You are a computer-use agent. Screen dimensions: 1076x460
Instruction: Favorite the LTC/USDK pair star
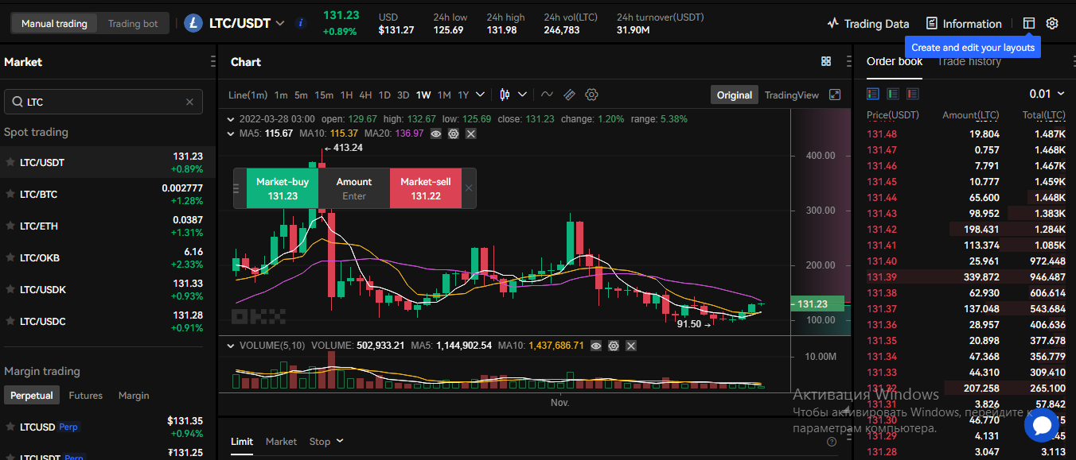[x=10, y=289]
